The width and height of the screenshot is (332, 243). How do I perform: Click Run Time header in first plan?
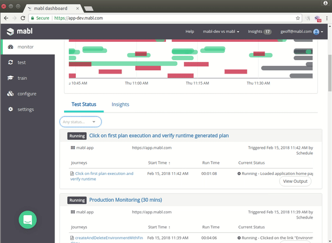pos(211,163)
